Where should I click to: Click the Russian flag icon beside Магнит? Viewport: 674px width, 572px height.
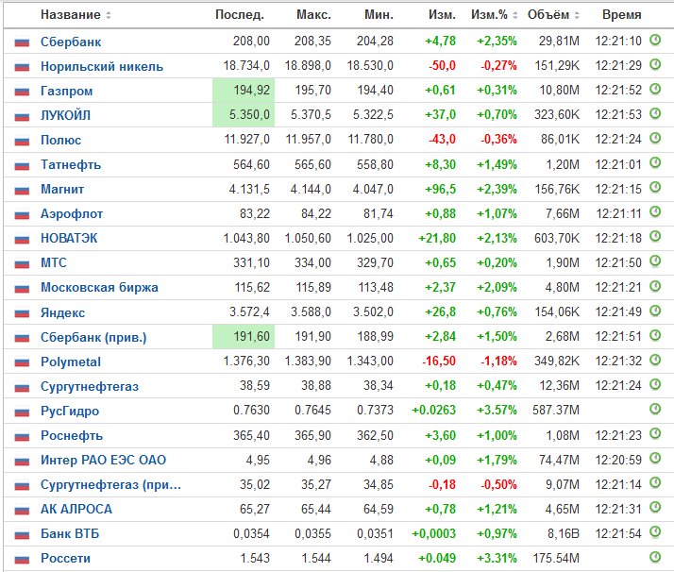pyautogui.click(x=22, y=190)
